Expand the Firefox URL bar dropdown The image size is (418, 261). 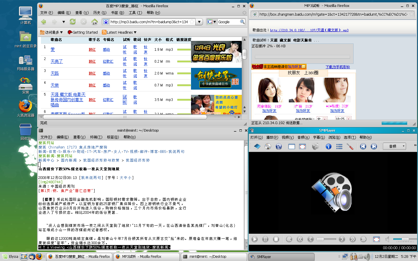coord(199,22)
